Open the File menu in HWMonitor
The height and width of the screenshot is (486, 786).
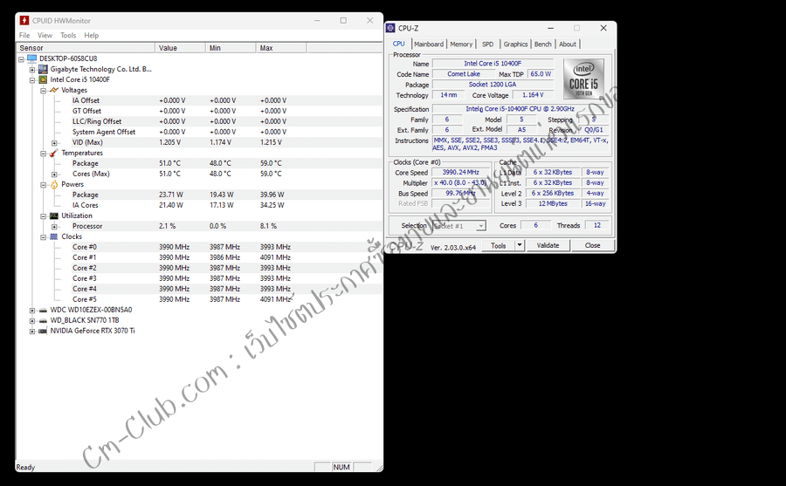click(x=24, y=35)
